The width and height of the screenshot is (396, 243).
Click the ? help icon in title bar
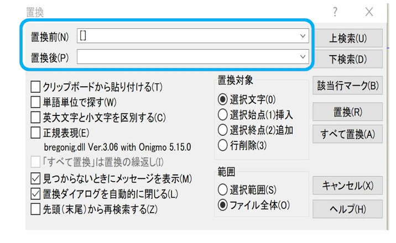[335, 12]
